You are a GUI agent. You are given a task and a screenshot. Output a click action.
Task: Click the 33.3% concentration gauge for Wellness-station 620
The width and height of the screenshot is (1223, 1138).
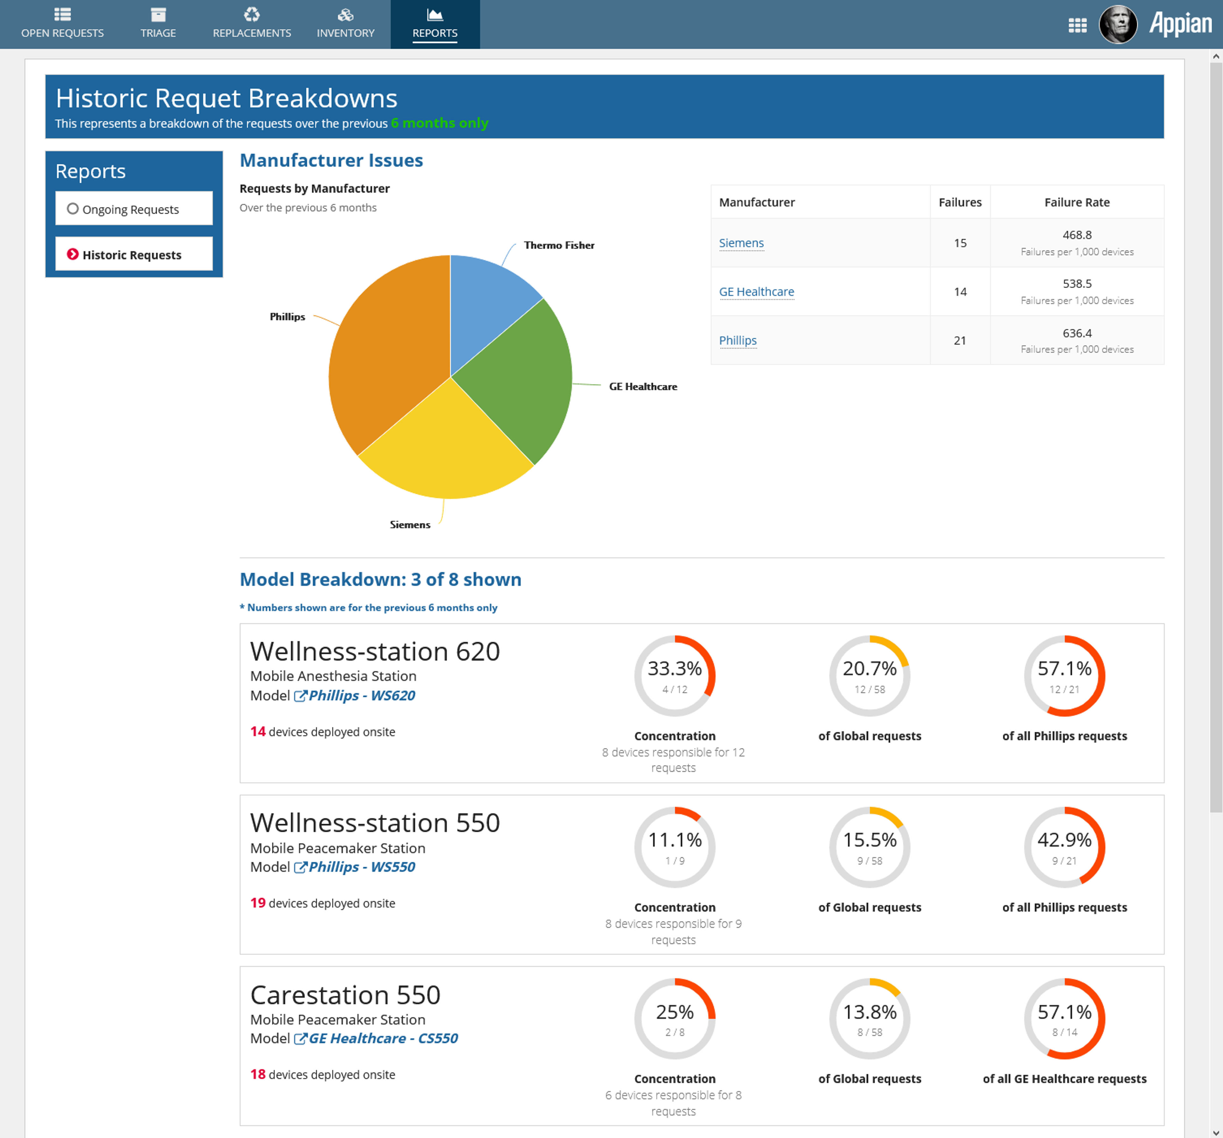pyautogui.click(x=675, y=676)
